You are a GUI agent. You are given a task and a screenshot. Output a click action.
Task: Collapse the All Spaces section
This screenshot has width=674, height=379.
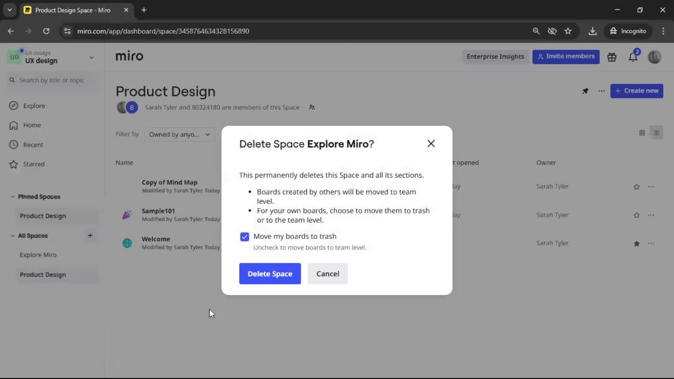[x=13, y=236]
